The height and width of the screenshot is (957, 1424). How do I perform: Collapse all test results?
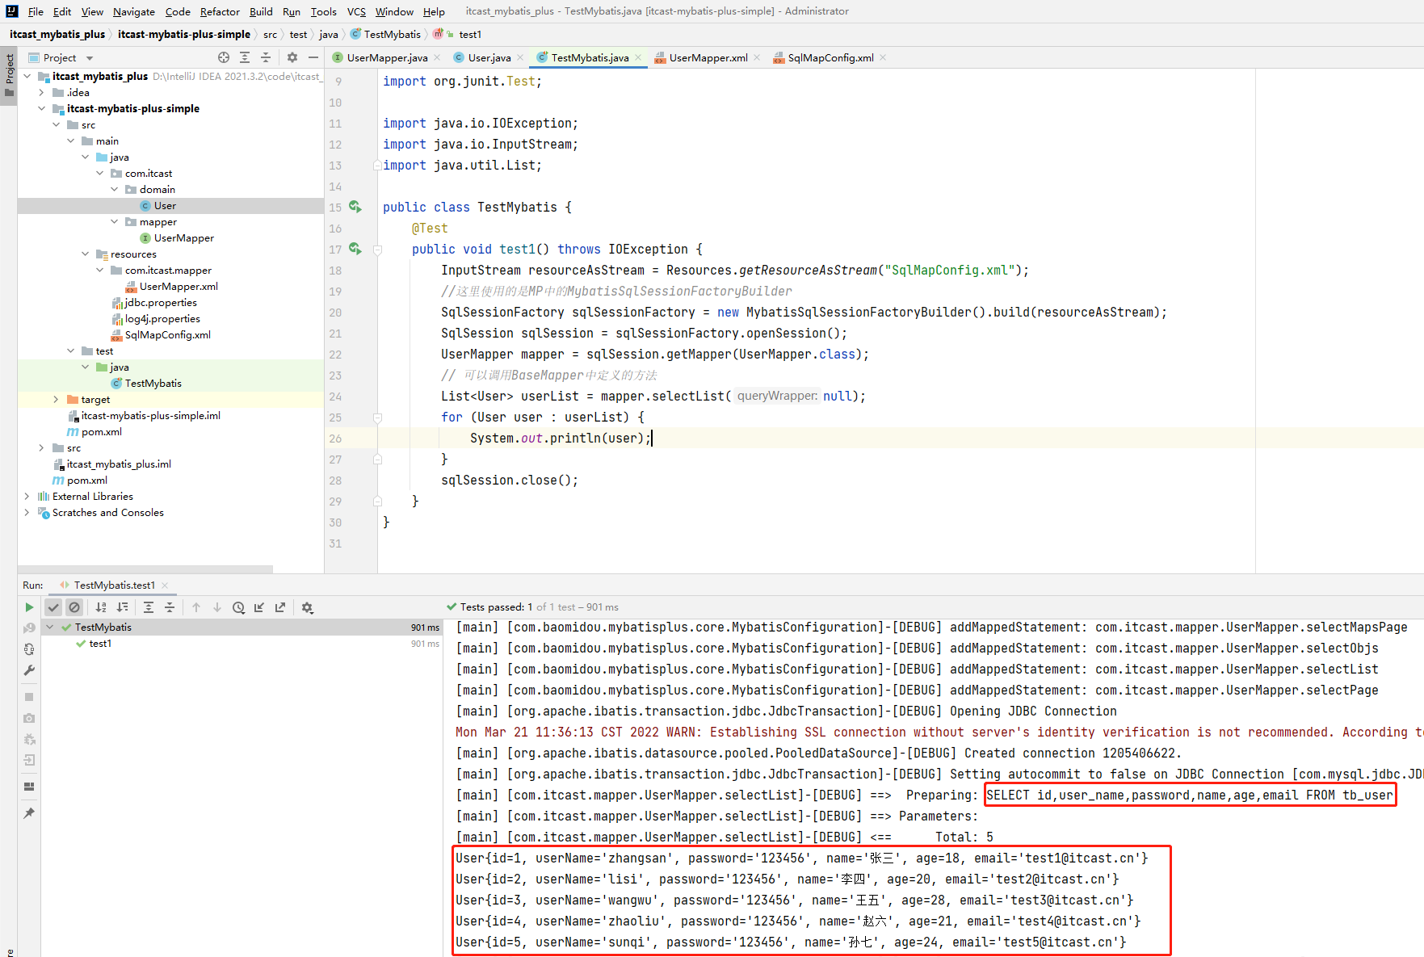point(170,607)
